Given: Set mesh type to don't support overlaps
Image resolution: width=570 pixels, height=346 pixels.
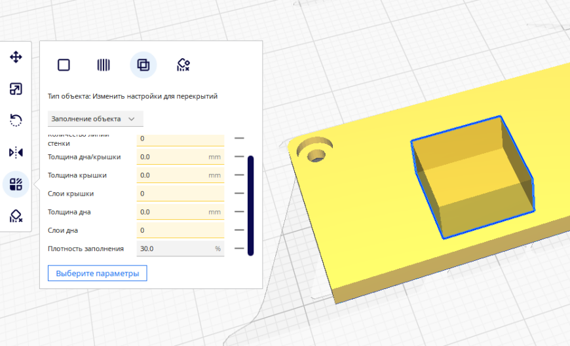Looking at the screenshot, I should [183, 65].
